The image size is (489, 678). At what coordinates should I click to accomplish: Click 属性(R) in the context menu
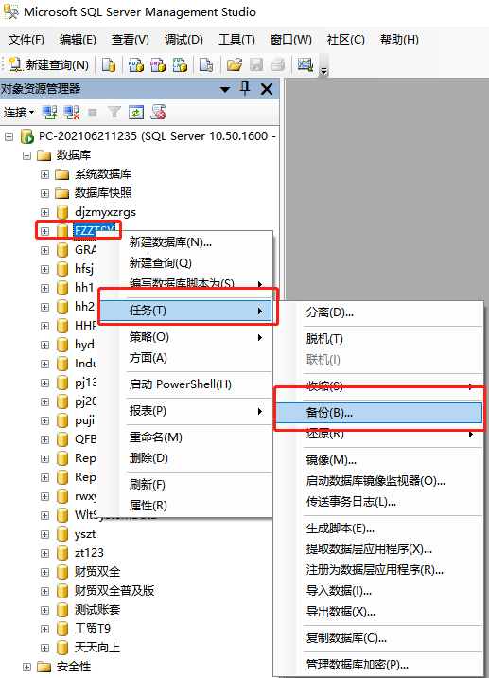coord(148,505)
